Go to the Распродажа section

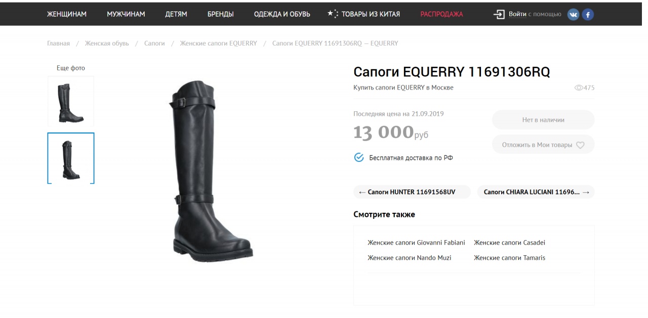tap(441, 14)
